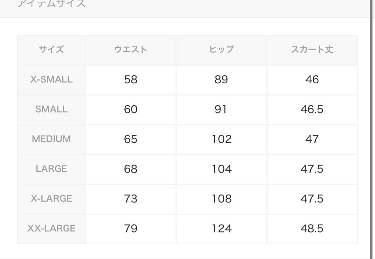Click XX-LARGE hip value 124
375x259 pixels.
[x=222, y=229]
